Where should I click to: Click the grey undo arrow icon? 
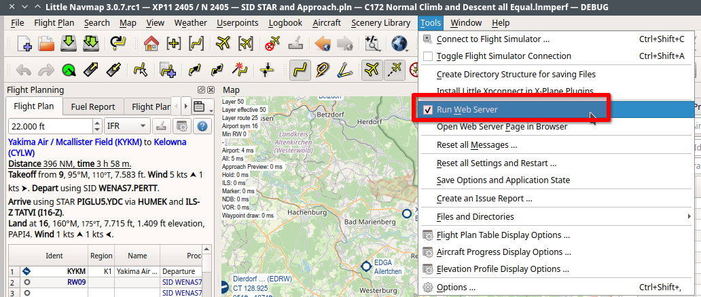point(23,70)
